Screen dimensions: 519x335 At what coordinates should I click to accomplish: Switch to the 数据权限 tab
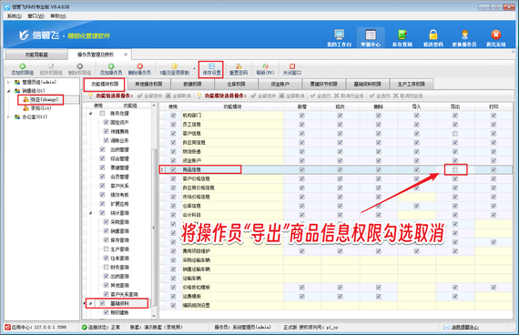click(192, 84)
